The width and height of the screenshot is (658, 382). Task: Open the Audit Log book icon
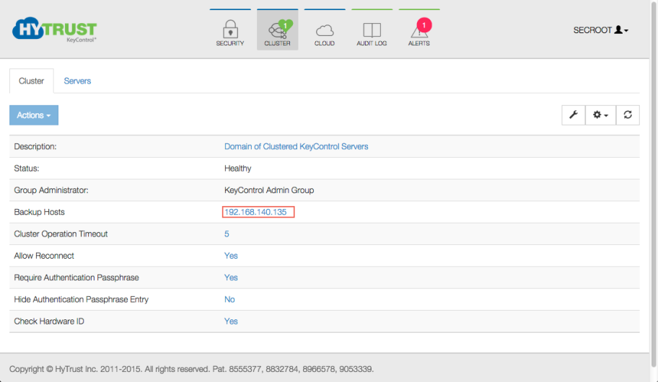(372, 30)
